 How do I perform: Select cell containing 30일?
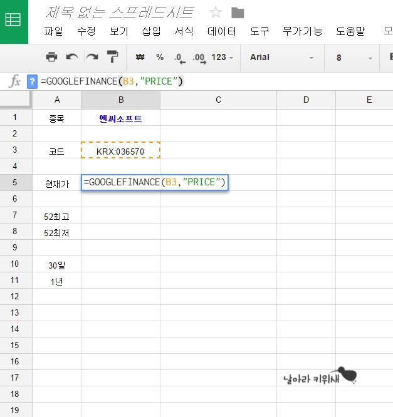click(56, 264)
